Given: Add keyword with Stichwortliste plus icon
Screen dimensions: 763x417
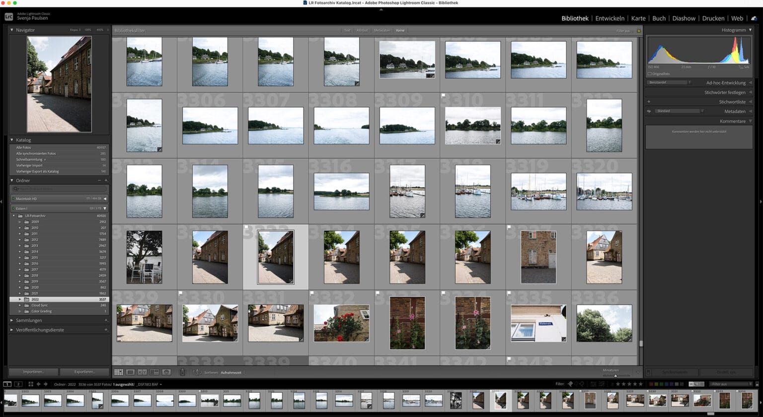Looking at the screenshot, I should [649, 102].
